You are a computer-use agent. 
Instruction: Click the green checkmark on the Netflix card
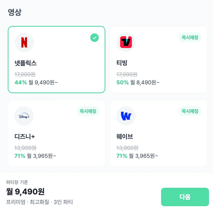95,38
